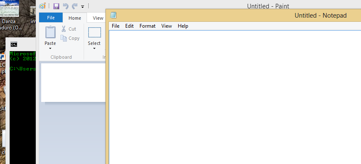Switch to the View tab in Paint
This screenshot has width=361, height=164.
tap(98, 18)
